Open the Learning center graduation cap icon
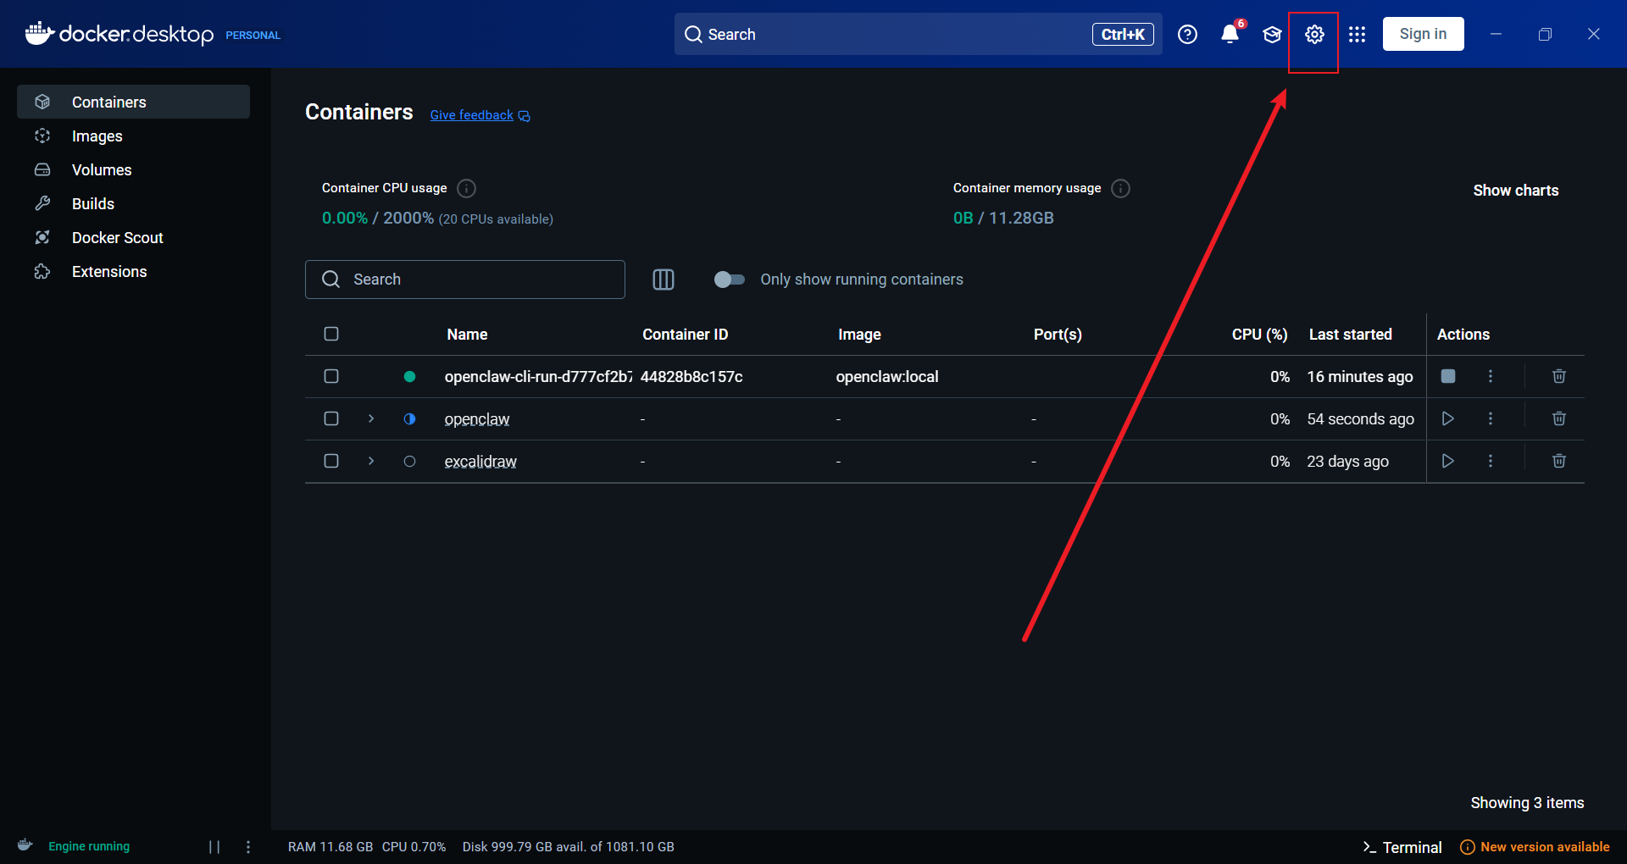Image resolution: width=1627 pixels, height=864 pixels. coord(1272,34)
